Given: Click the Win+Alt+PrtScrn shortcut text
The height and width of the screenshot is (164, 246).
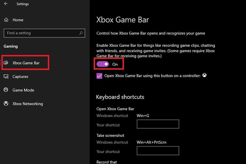Looking at the screenshot, I should [152, 142].
